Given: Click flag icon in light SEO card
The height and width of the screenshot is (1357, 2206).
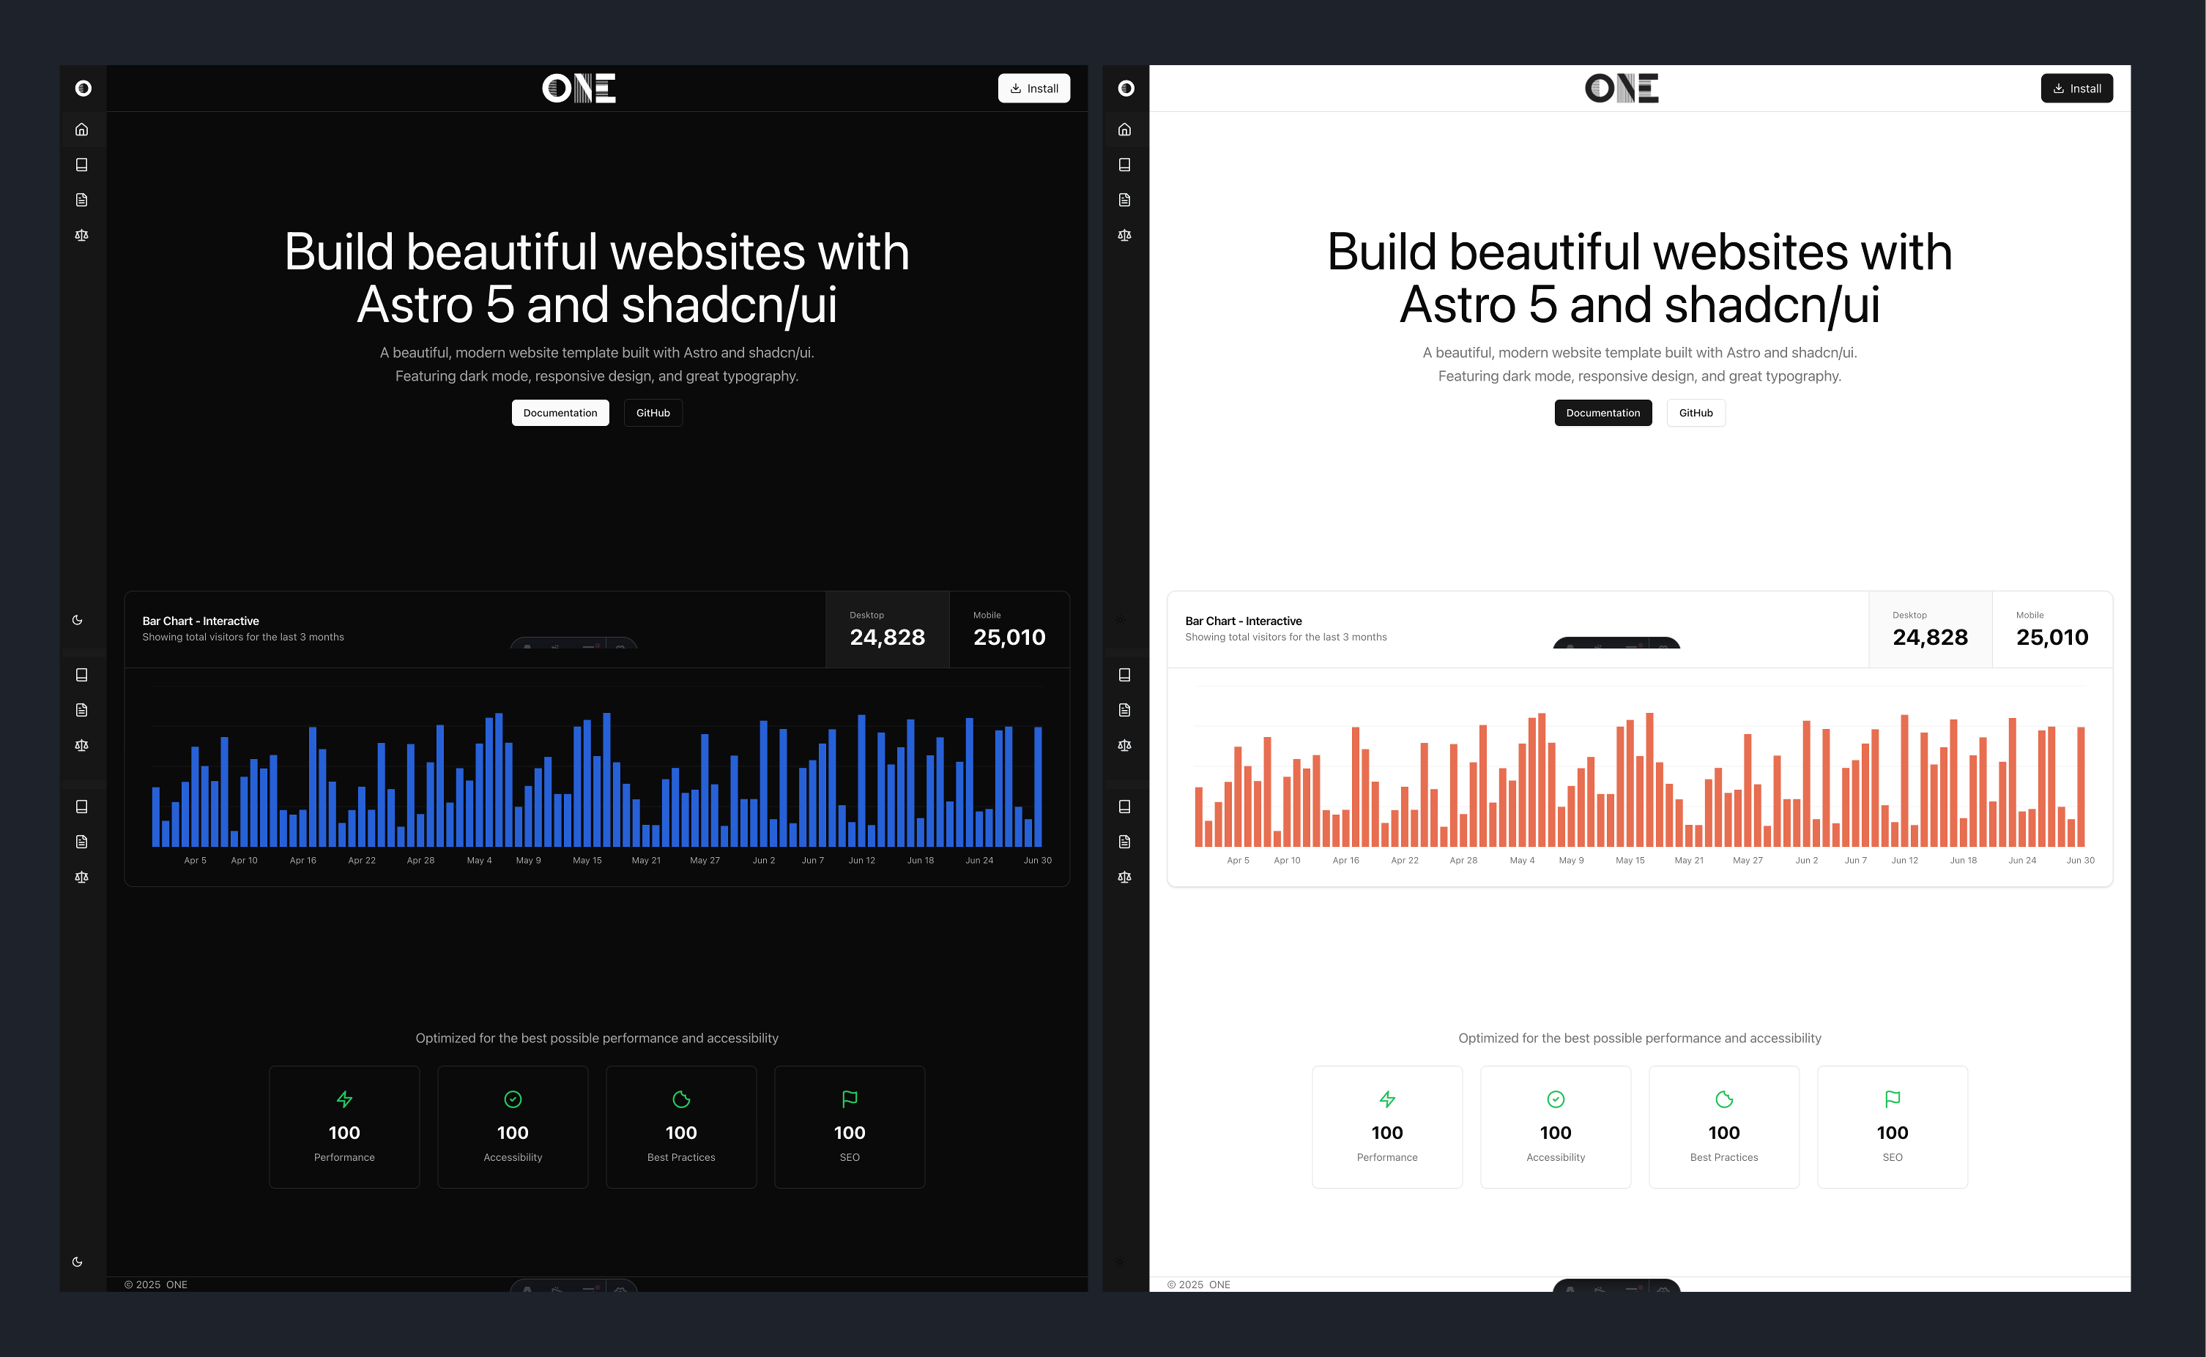Looking at the screenshot, I should (x=1893, y=1099).
